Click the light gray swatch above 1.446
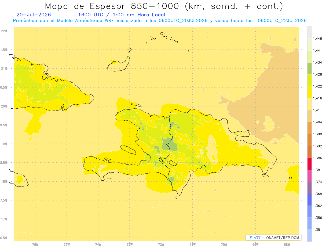 pos(309,32)
